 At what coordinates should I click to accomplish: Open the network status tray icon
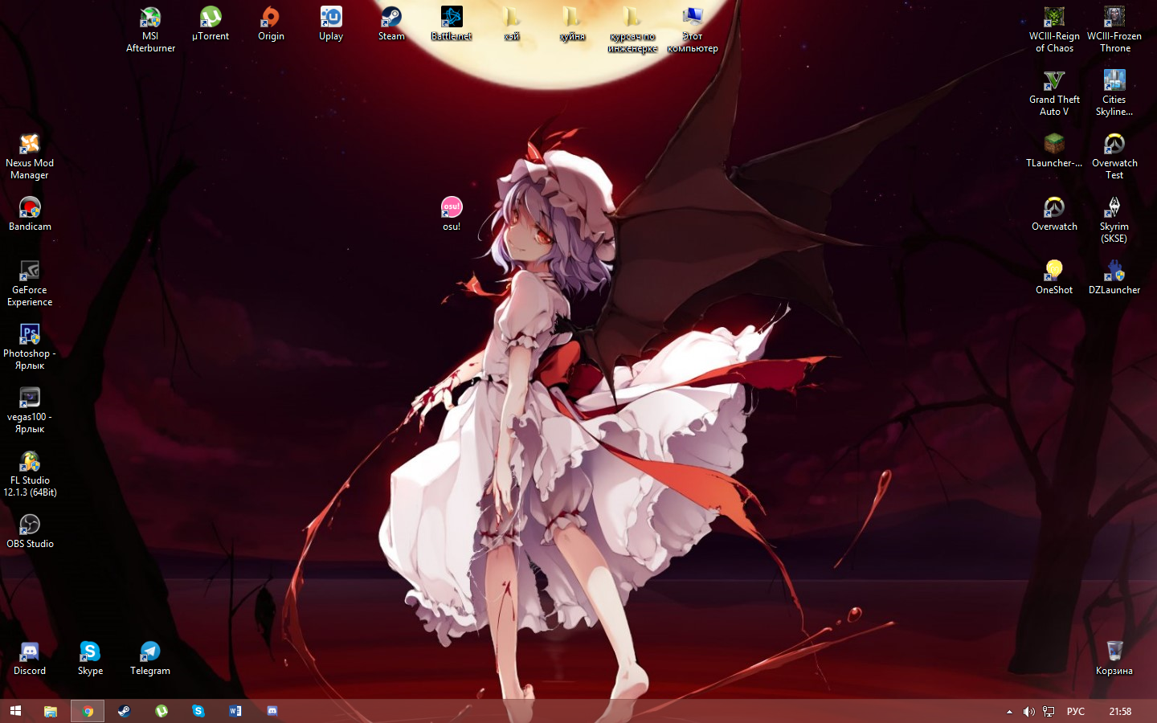1049,712
